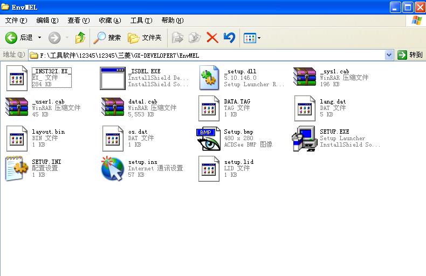Click inside the address bar path field
The height and width of the screenshot is (276, 426).
click(x=216, y=55)
